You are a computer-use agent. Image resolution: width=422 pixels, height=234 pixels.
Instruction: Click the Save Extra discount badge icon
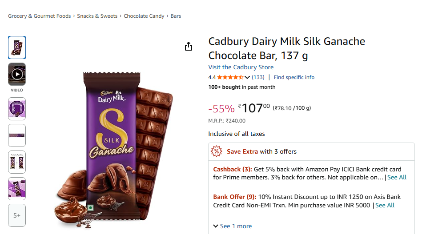[x=217, y=151]
